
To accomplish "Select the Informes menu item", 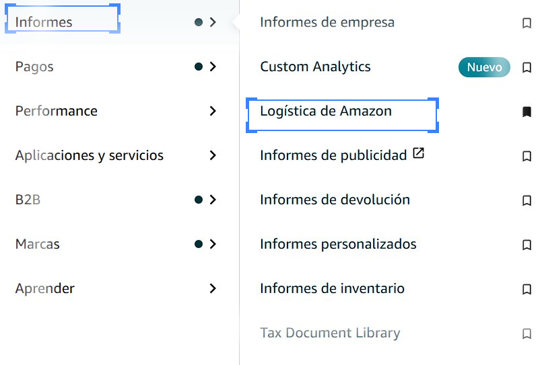I will coord(44,22).
